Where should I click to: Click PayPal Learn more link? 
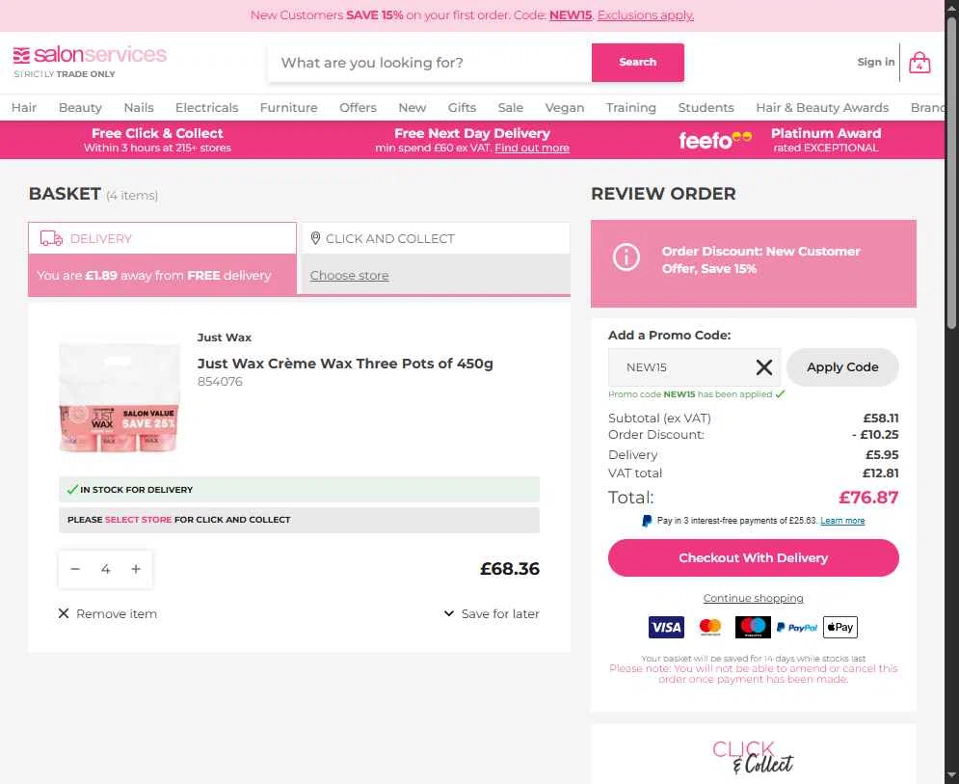842,521
